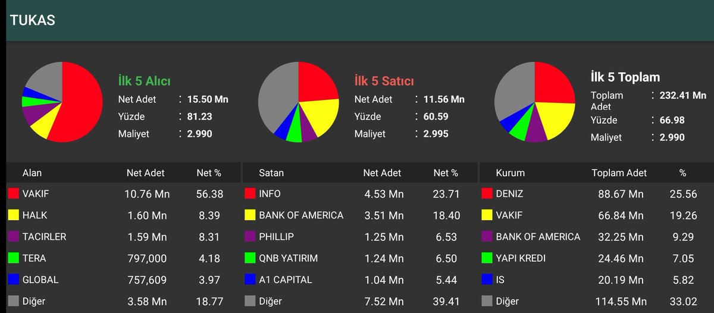The height and width of the screenshot is (313, 714).
Task: Select the INFO seller row name
Action: click(270, 194)
